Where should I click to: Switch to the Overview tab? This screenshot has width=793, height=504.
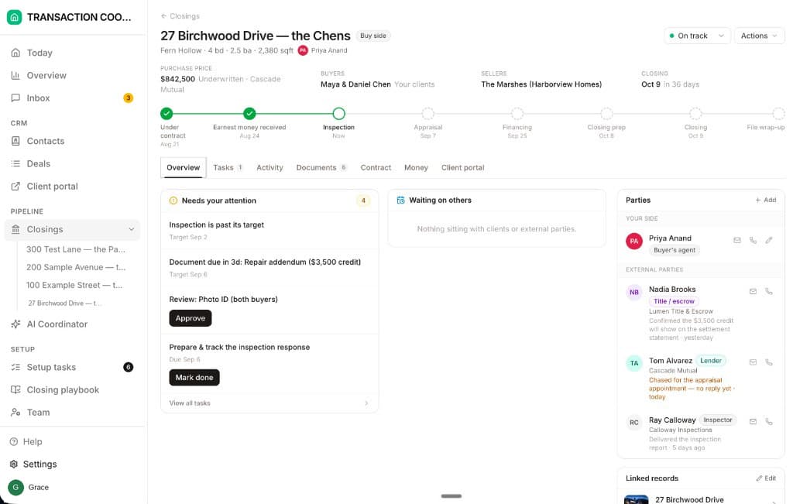point(183,167)
